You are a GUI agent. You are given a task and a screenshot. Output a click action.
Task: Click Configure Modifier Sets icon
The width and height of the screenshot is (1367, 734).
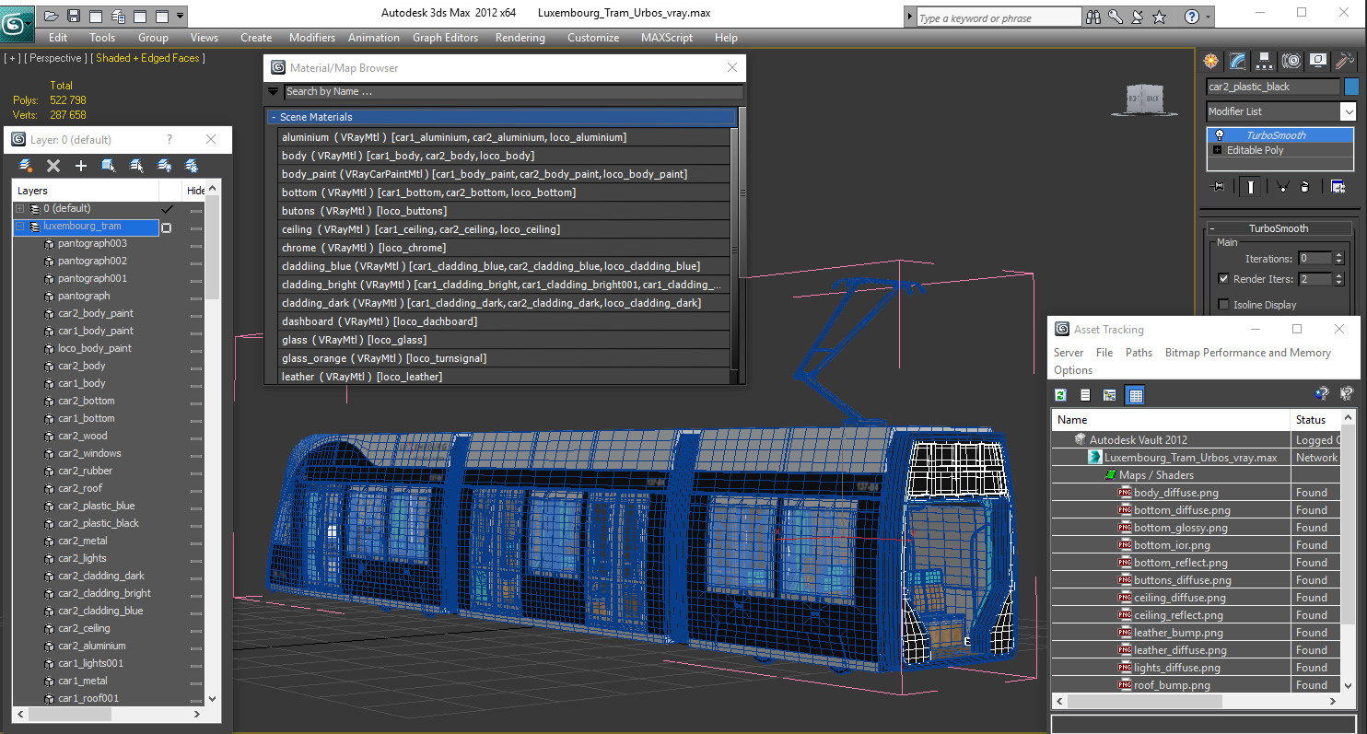click(x=1338, y=187)
